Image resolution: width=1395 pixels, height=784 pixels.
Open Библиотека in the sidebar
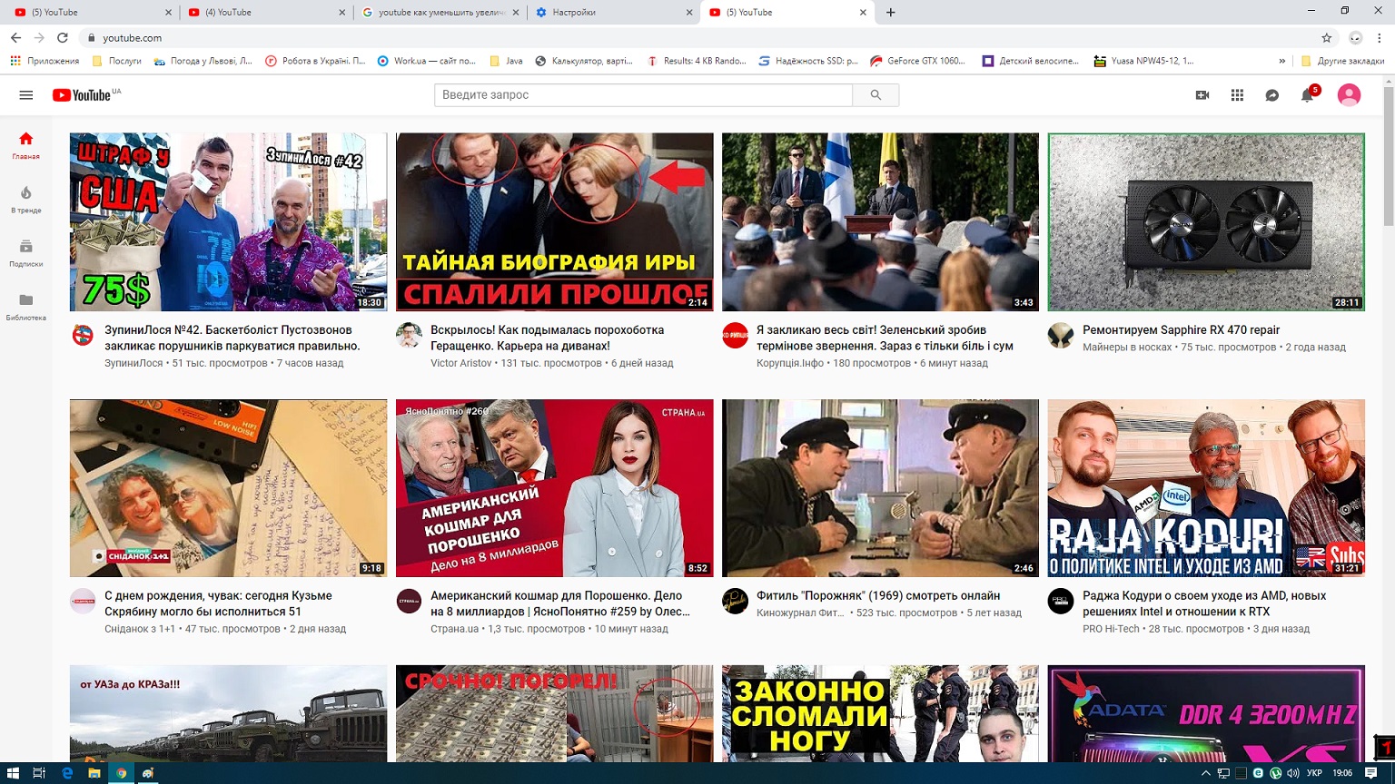25,306
